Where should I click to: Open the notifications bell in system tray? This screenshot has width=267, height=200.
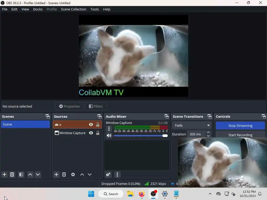(x=260, y=194)
